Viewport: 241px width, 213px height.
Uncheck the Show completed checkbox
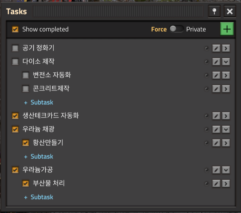15,29
